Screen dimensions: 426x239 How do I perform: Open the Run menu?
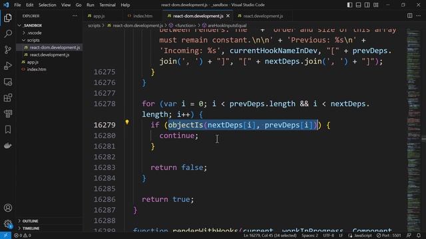(91, 5)
